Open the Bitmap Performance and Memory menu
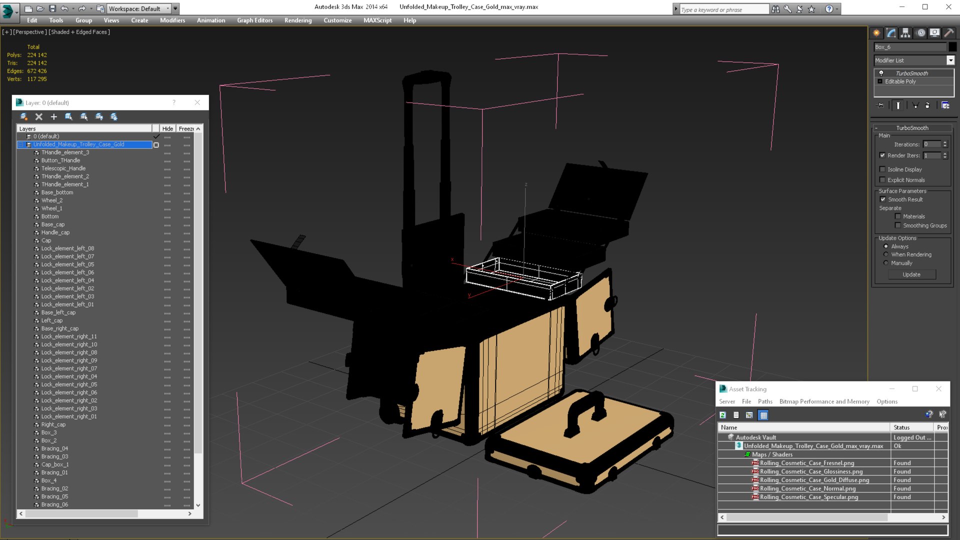The height and width of the screenshot is (540, 960). point(824,401)
